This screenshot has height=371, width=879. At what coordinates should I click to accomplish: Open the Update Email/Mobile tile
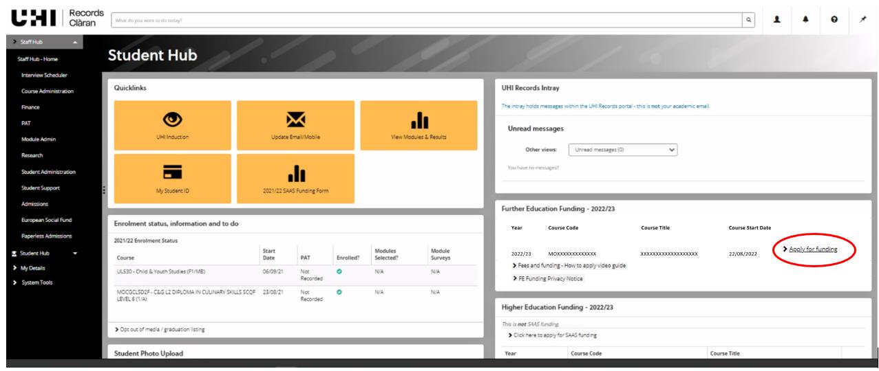click(x=295, y=125)
